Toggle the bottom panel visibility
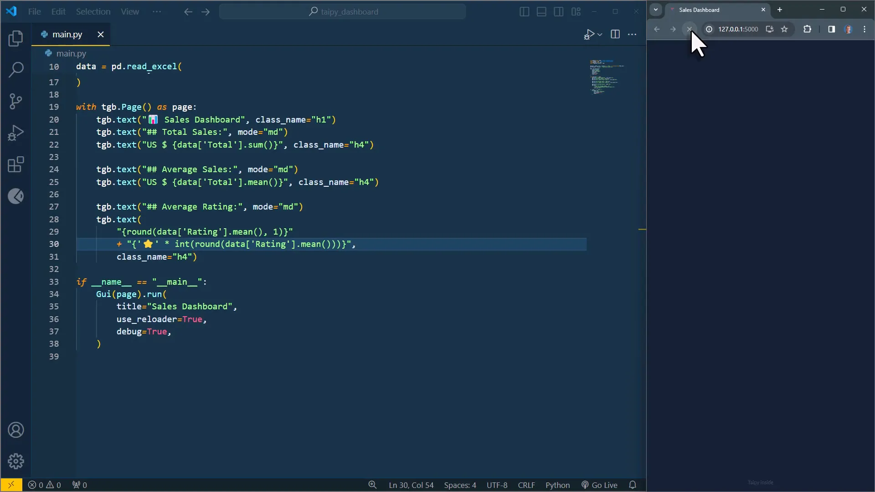The height and width of the screenshot is (492, 875). click(x=541, y=12)
